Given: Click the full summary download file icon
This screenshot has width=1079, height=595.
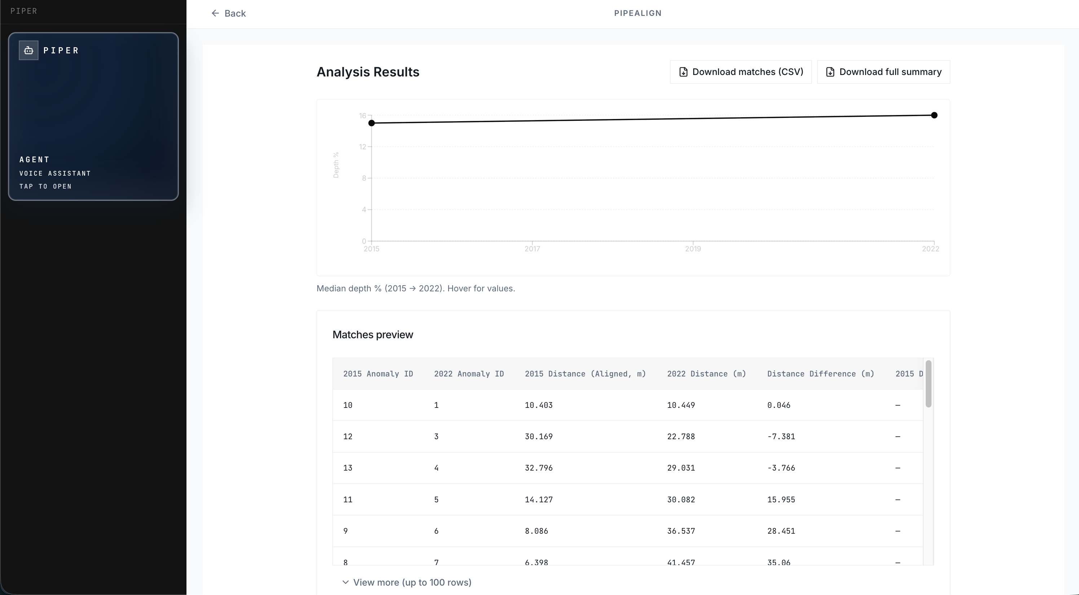Looking at the screenshot, I should (830, 72).
